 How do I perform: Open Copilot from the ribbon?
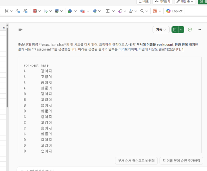(174, 11)
